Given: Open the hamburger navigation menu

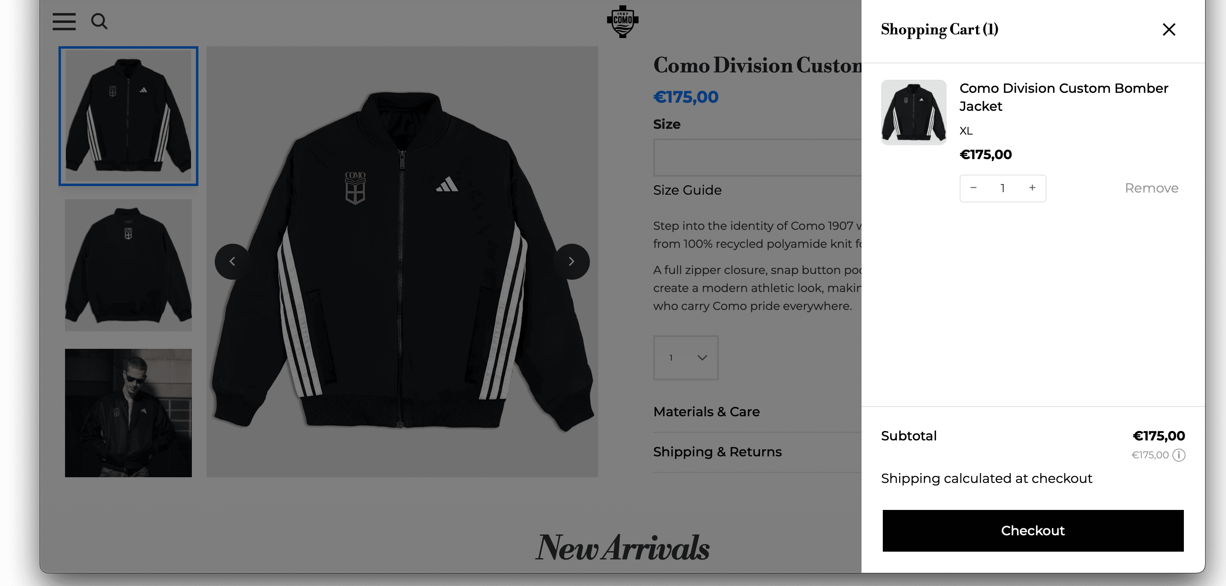Looking at the screenshot, I should [64, 21].
